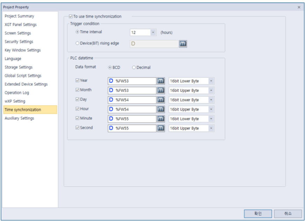Open the XGT Panel Settings page
The height and width of the screenshot is (222, 306).
click(x=21, y=24)
